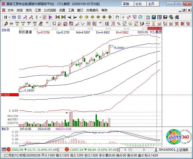The width and height of the screenshot is (193, 159).
Task: Click the 客服 button
Action: coord(128,4)
